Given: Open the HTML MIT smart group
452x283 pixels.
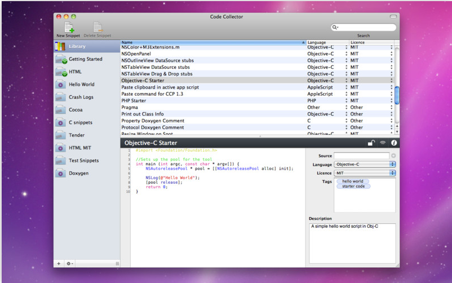Looking at the screenshot, I should 87,148.
